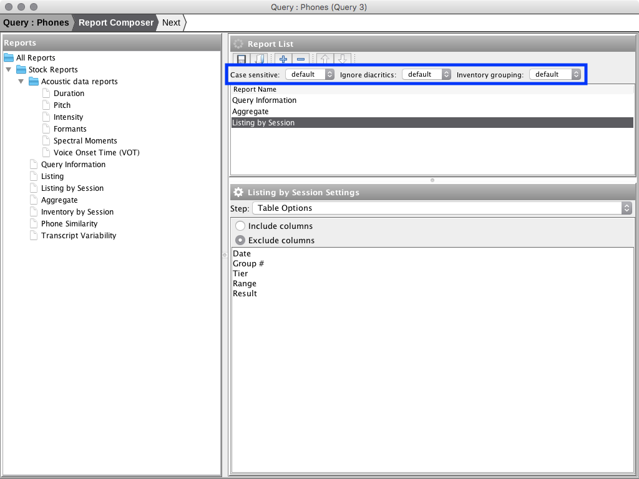Click the move report up arrow
Viewport: 639px width, 479px height.
324,59
